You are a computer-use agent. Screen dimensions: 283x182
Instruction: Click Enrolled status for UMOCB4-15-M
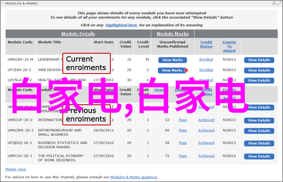point(206,59)
